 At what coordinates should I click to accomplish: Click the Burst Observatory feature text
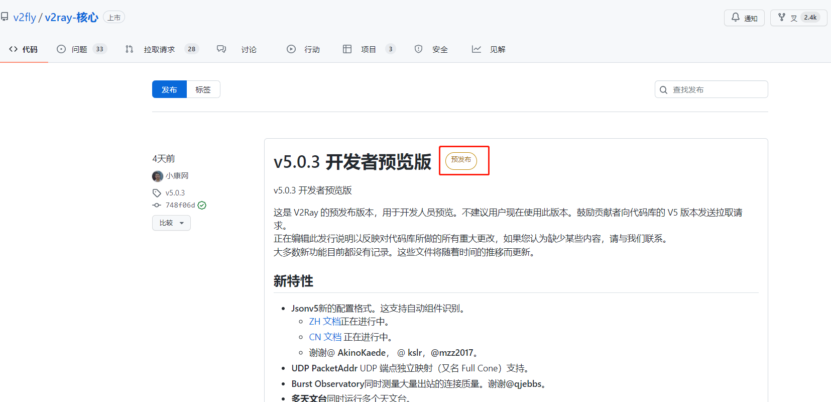point(327,384)
